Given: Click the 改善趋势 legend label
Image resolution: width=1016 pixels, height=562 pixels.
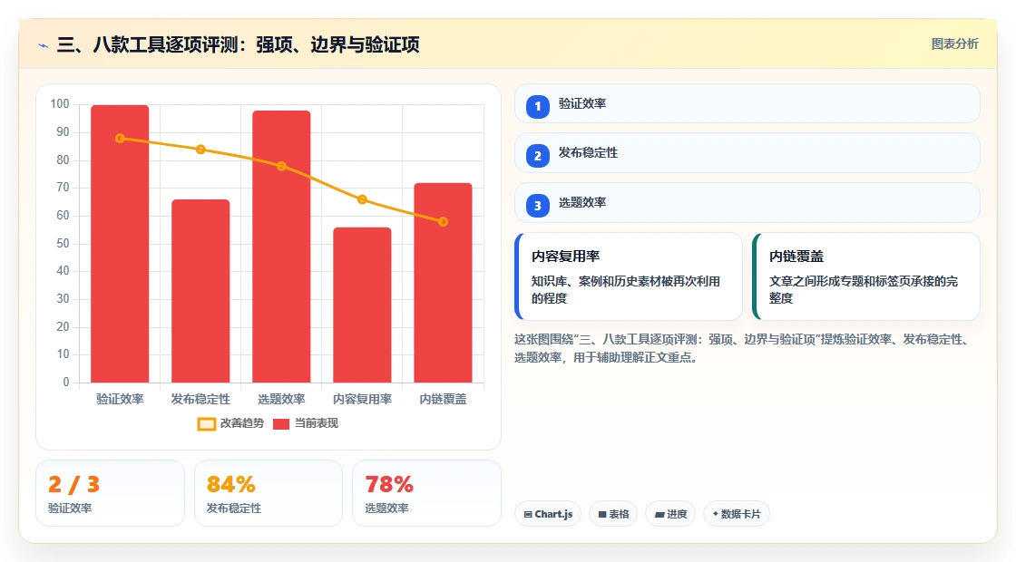Looking at the screenshot, I should click(241, 423).
